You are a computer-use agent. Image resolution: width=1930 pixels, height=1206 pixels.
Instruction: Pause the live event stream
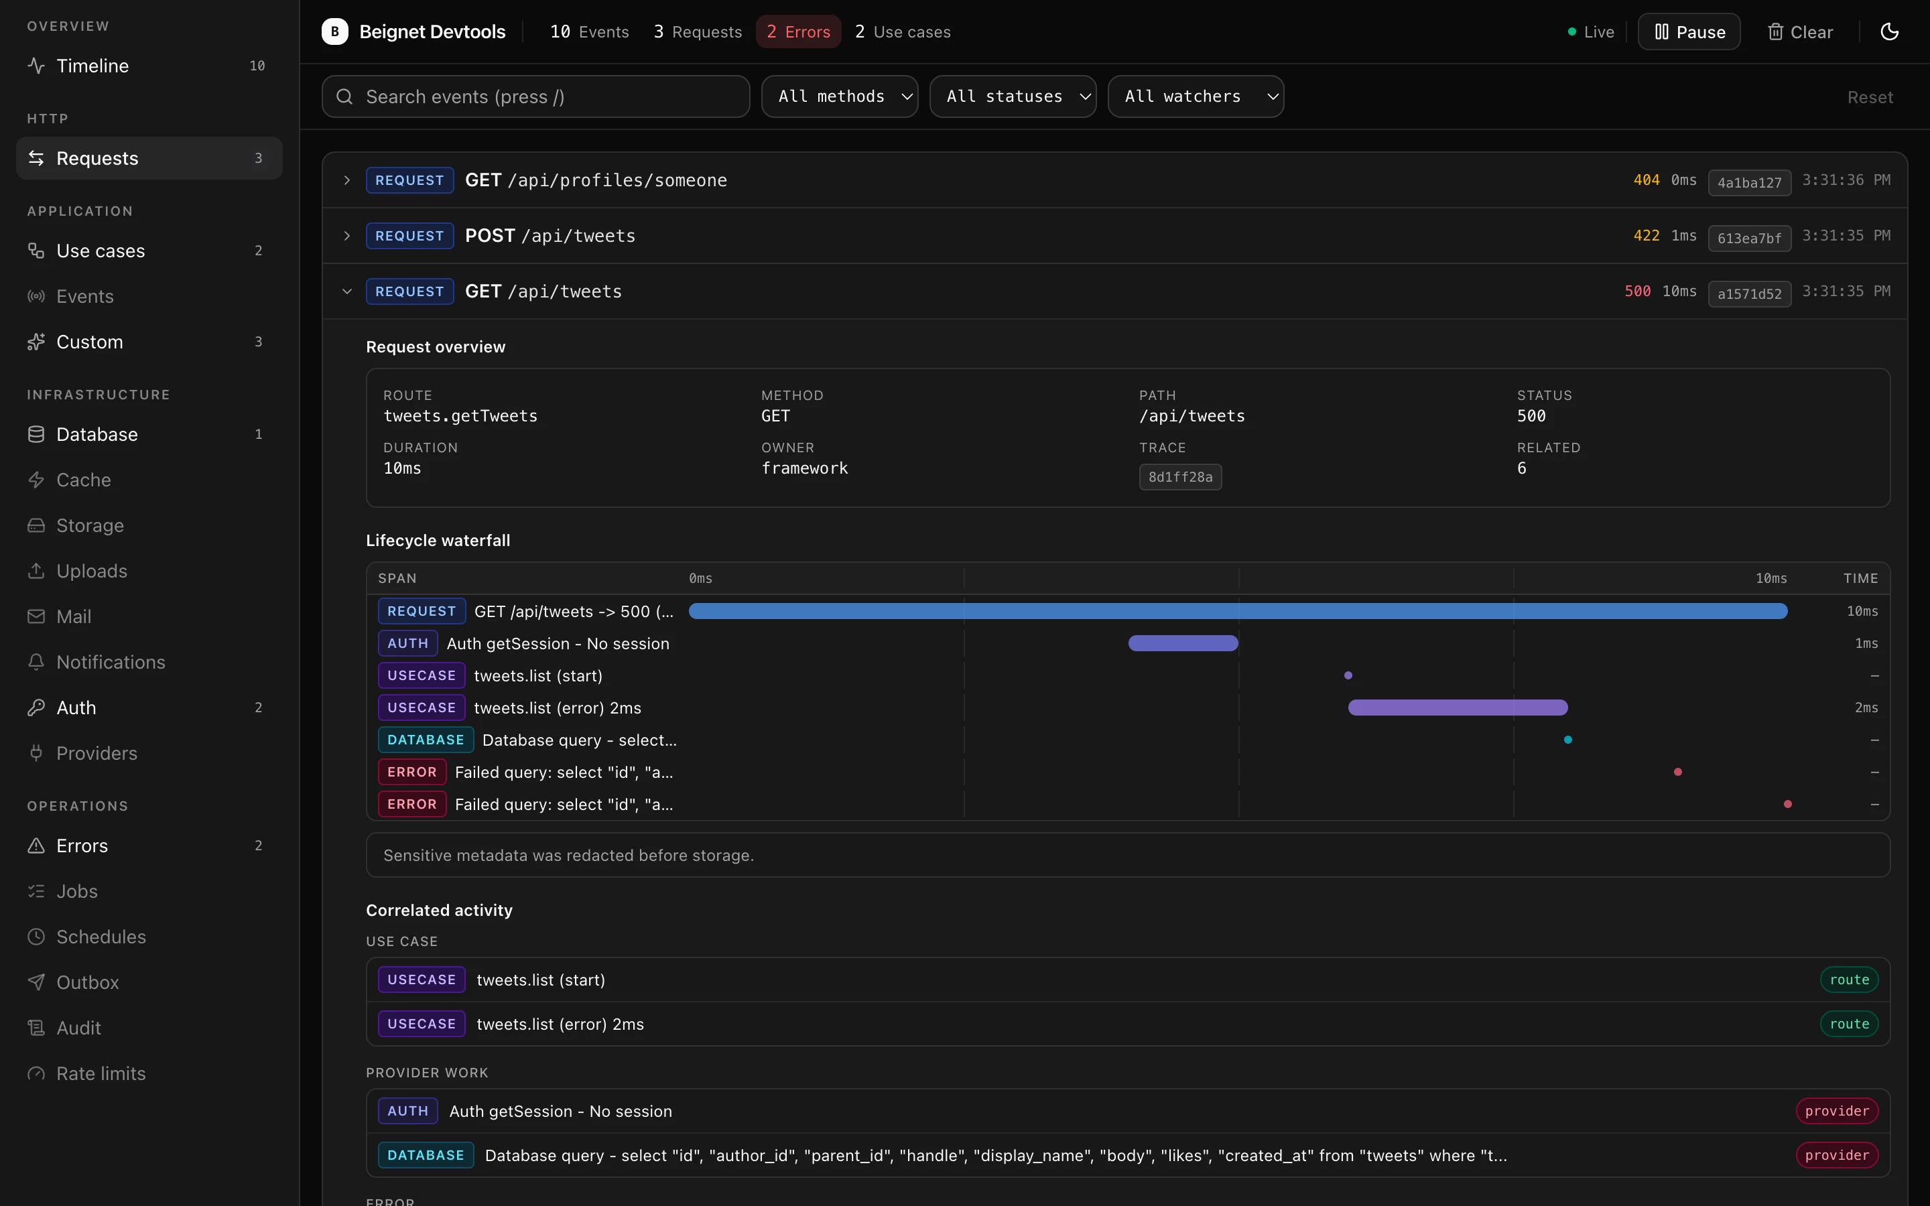(x=1689, y=32)
